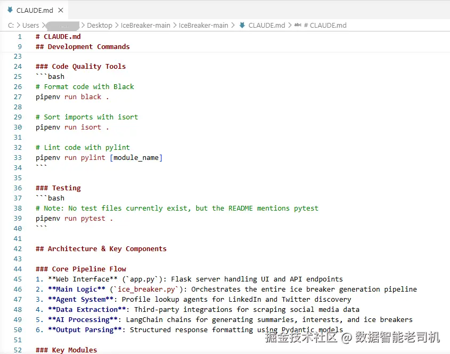Click the sticky heading '# CLAUDE.md'

(58, 36)
